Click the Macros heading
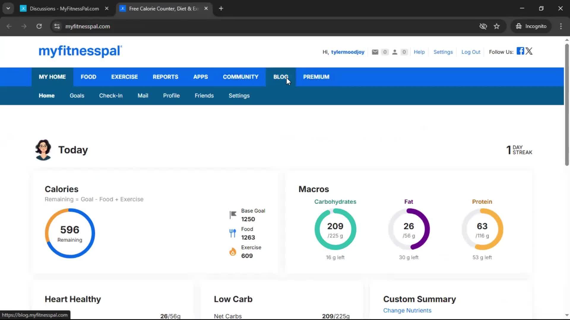 pyautogui.click(x=313, y=189)
